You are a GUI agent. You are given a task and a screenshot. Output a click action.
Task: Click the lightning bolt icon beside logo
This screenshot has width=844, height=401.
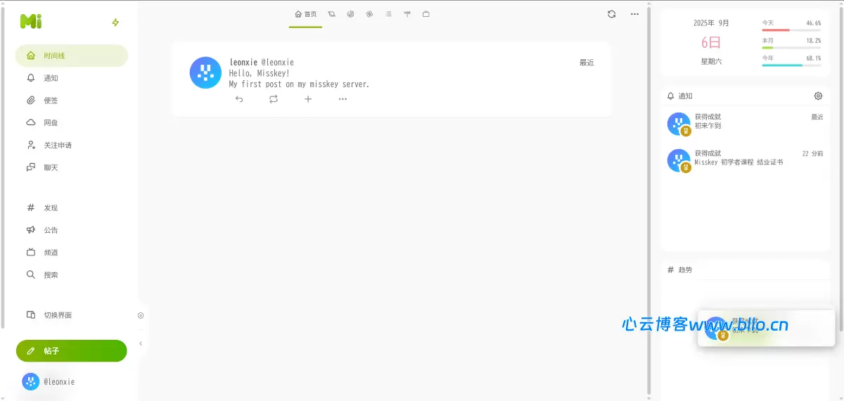pyautogui.click(x=116, y=23)
